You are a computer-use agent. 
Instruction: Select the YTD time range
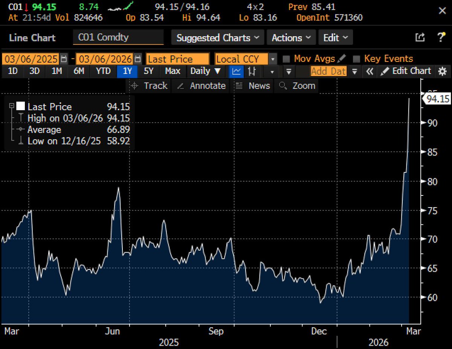[x=103, y=71]
